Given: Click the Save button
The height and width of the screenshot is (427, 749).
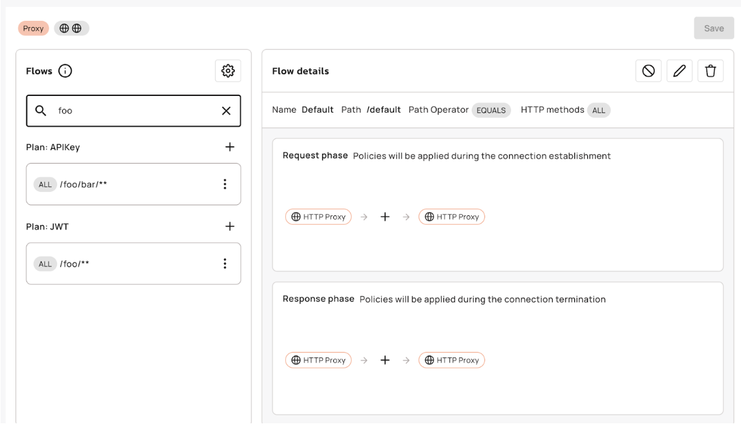Looking at the screenshot, I should point(713,28).
